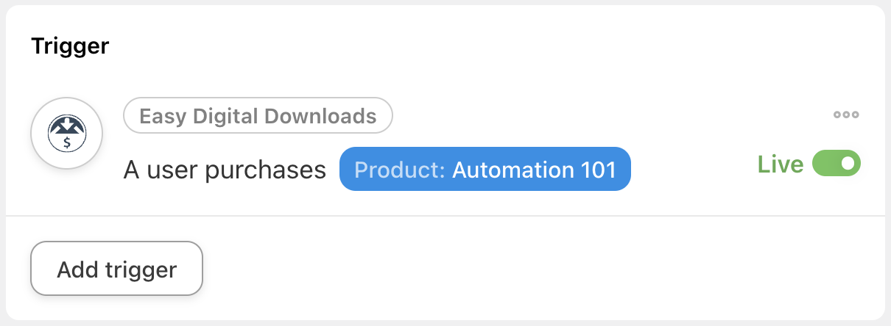
Task: Open trigger actions menu via three dots
Action: click(x=846, y=115)
